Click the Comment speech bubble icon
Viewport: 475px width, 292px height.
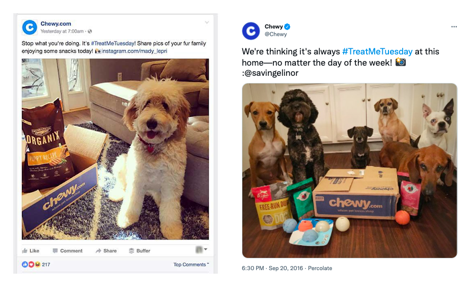pyautogui.click(x=55, y=251)
